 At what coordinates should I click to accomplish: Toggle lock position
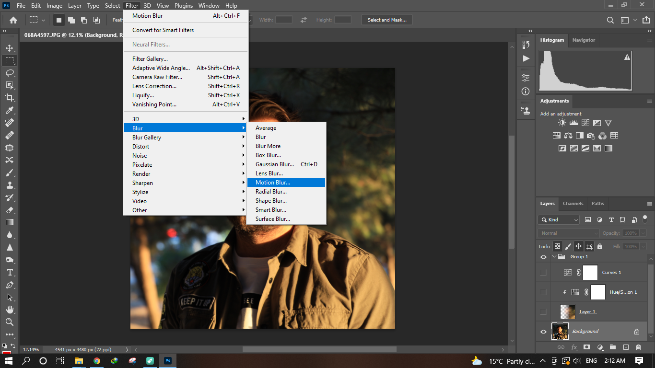tap(578, 246)
